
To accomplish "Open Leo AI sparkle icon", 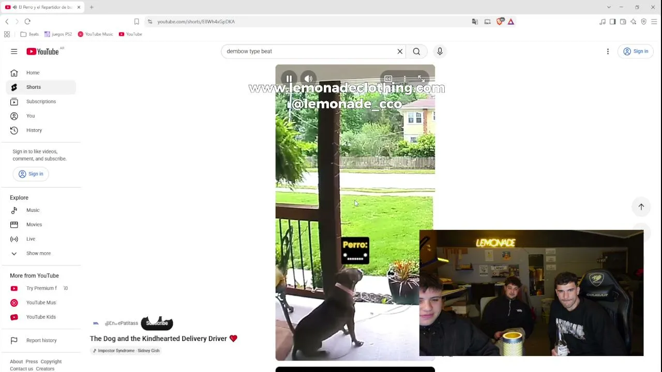I will (634, 22).
